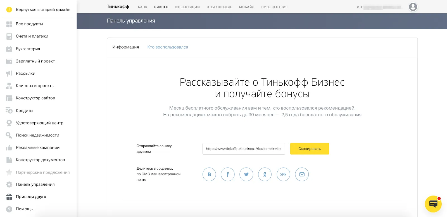Click the referral link input field
Viewport: 447px width, 217px height.
pyautogui.click(x=244, y=149)
